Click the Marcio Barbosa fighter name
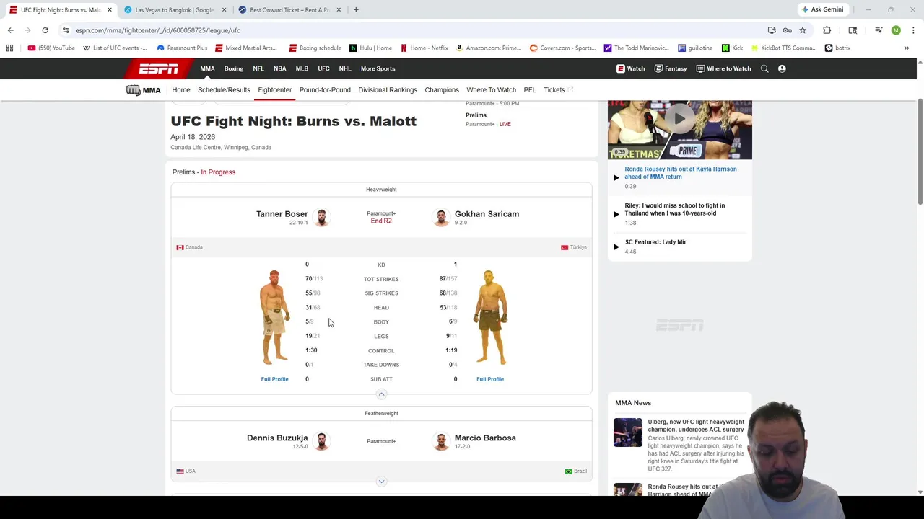This screenshot has width=924, height=519. pyautogui.click(x=485, y=438)
